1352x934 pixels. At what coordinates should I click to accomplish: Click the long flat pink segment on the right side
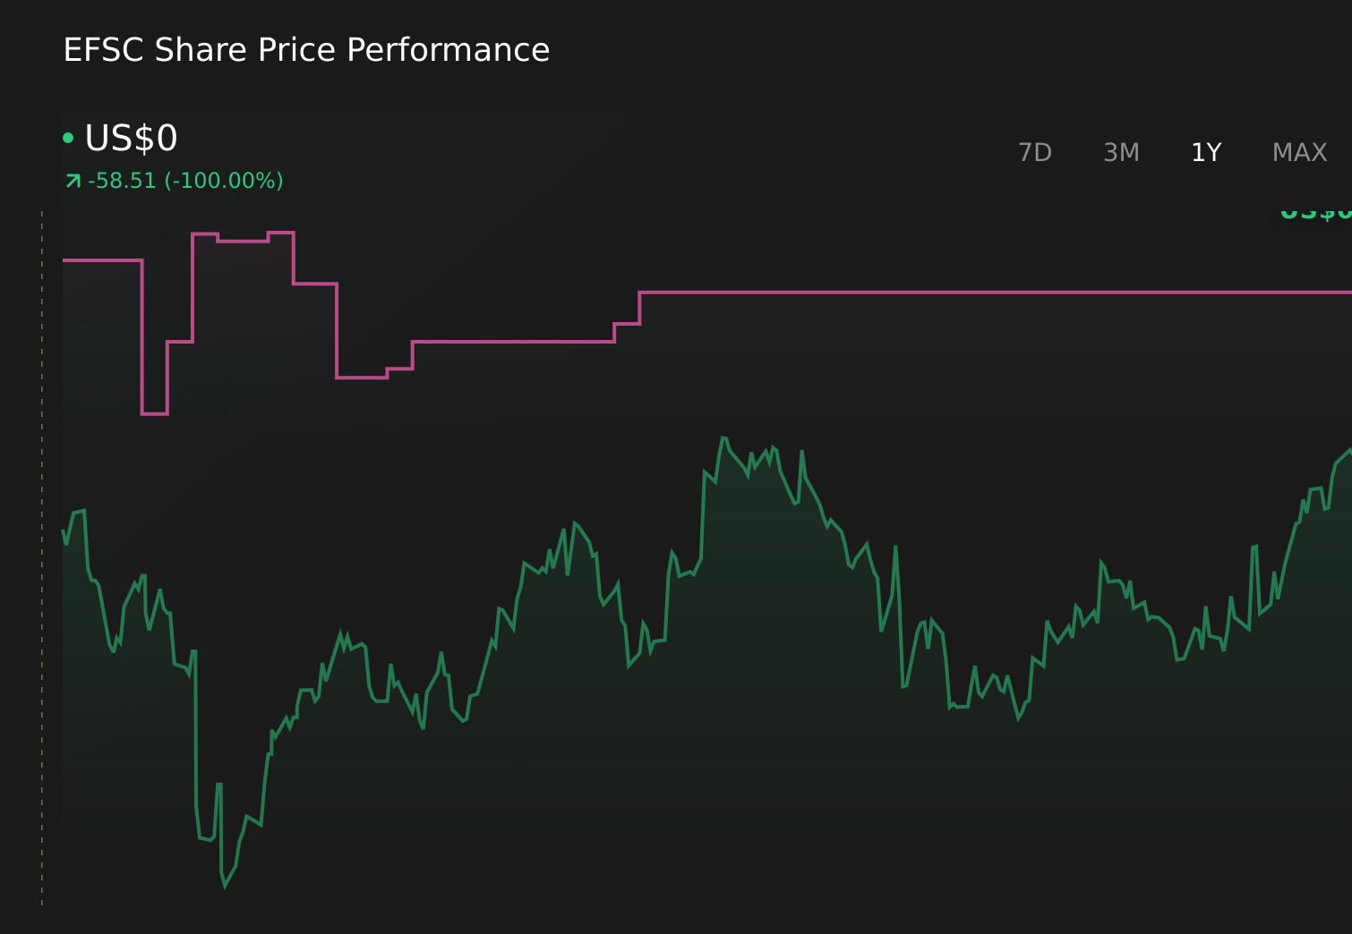996,292
